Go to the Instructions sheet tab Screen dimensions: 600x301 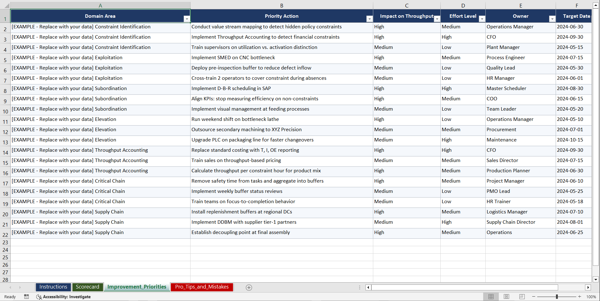click(x=53, y=287)
